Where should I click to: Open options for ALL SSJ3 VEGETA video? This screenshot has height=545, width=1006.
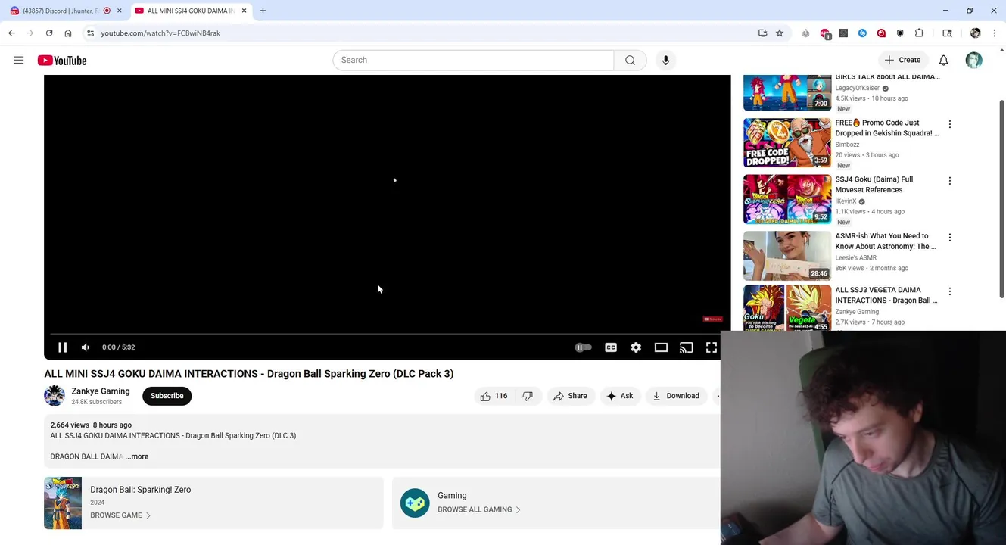tap(949, 291)
